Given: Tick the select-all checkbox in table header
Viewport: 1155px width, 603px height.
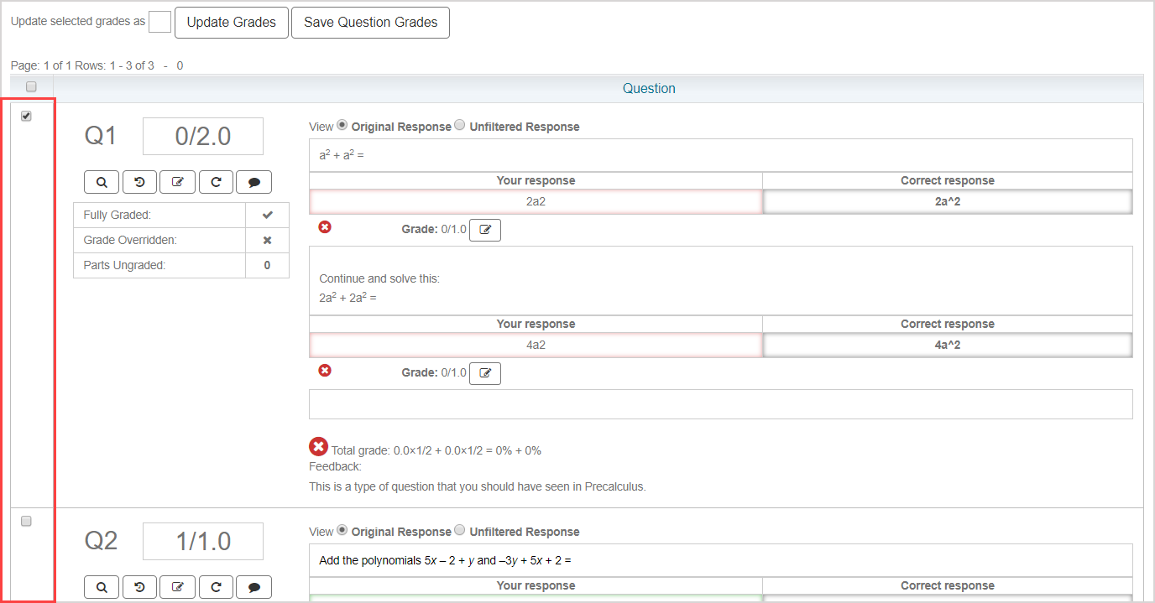Looking at the screenshot, I should coord(31,86).
